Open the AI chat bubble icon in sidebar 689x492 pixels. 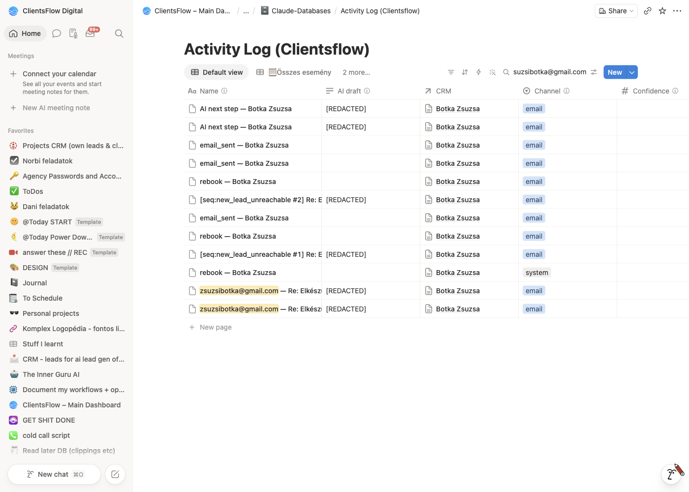(57, 33)
